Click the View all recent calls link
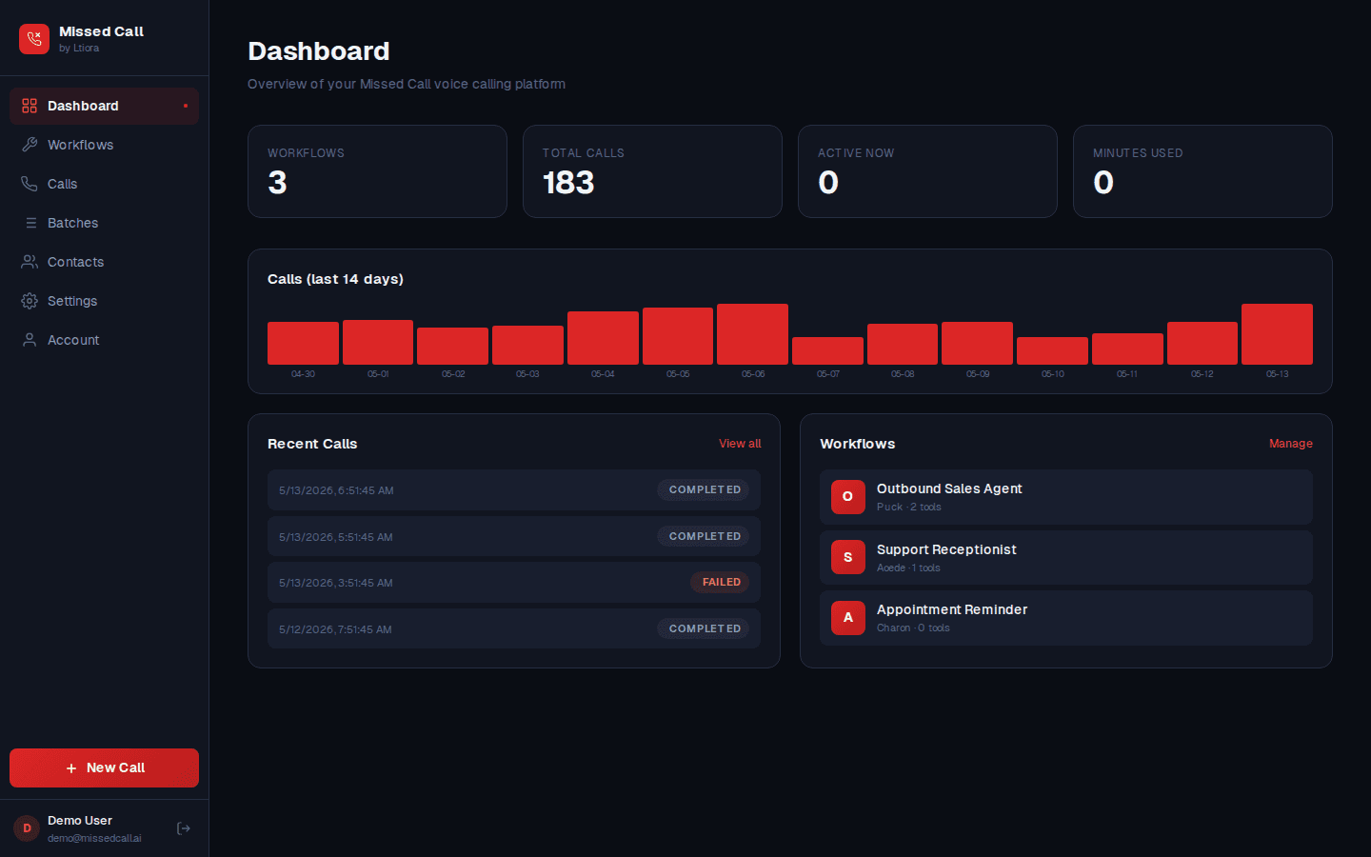This screenshot has height=857, width=1371. click(x=740, y=444)
